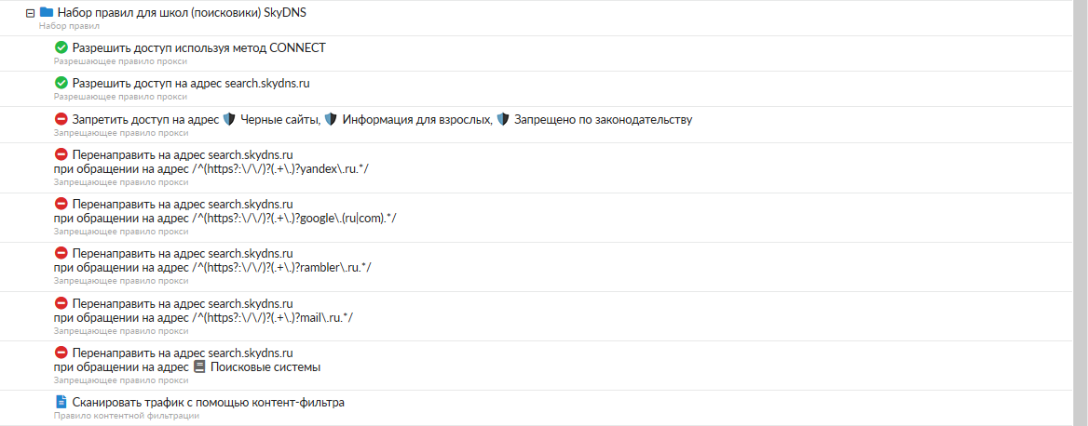
Task: Click green check icon beside search.skydns.ru allow rule
Action: tap(61, 83)
